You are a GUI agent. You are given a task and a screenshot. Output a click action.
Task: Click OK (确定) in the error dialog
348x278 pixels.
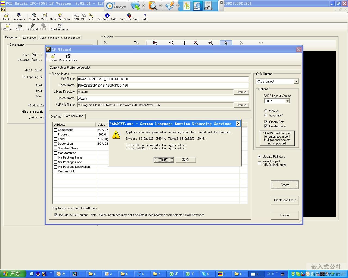click(164, 160)
